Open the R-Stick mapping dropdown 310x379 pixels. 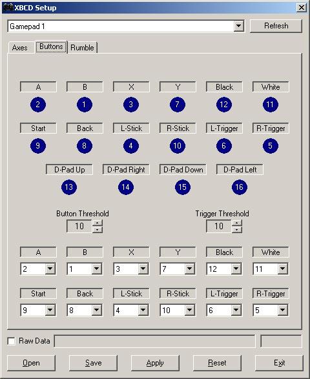[x=190, y=310]
